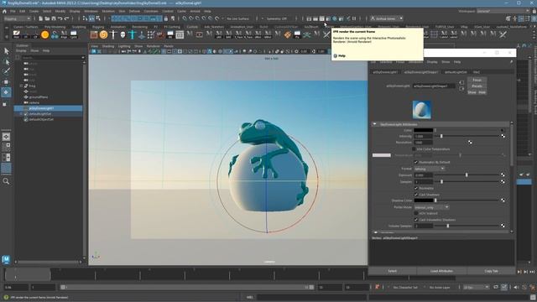Click the Presets button
537x302 pixels.
click(477, 86)
